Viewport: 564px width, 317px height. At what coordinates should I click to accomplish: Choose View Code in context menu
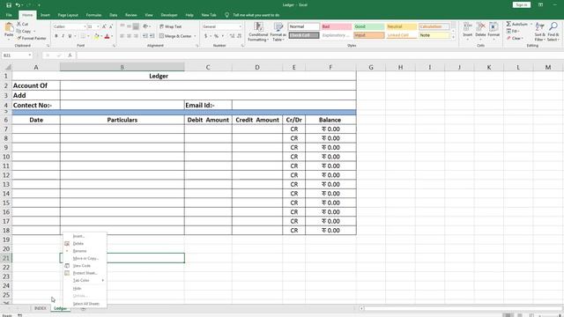85,266
